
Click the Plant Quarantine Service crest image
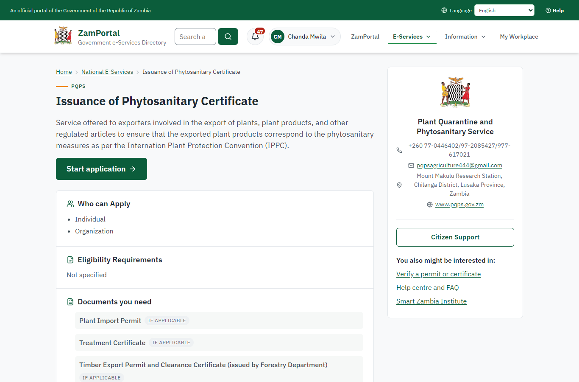[x=455, y=92]
